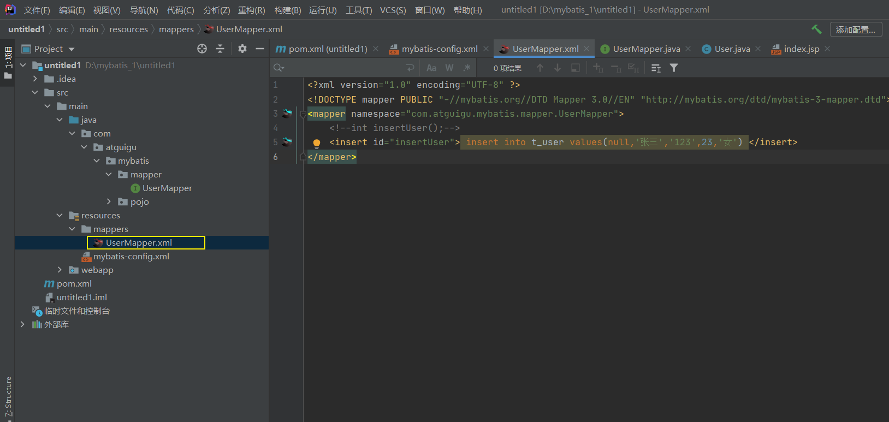Hide the Project panel with minus icon
The width and height of the screenshot is (889, 422).
pos(260,49)
